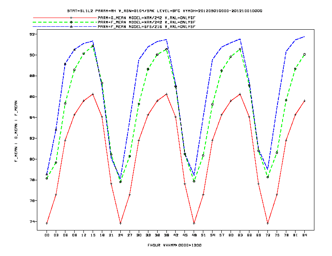
Task: Click the x-axis forecast hour label 45
Action: [185, 235]
